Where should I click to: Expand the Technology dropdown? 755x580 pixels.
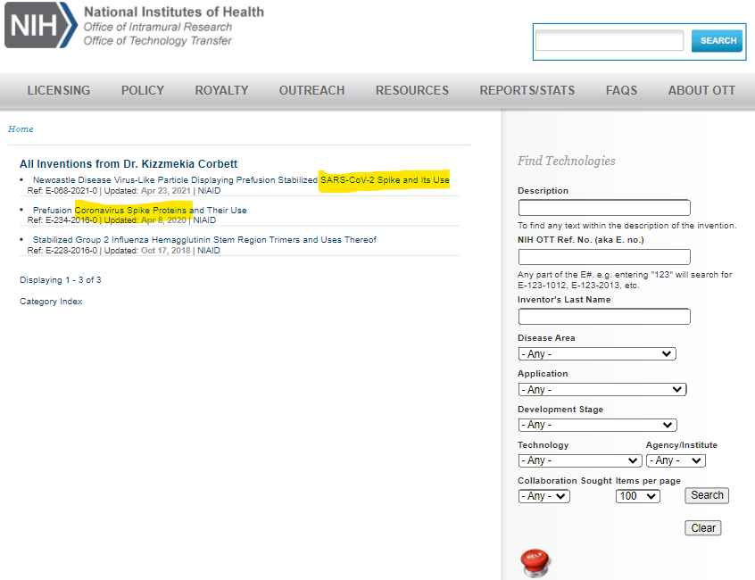tap(580, 460)
